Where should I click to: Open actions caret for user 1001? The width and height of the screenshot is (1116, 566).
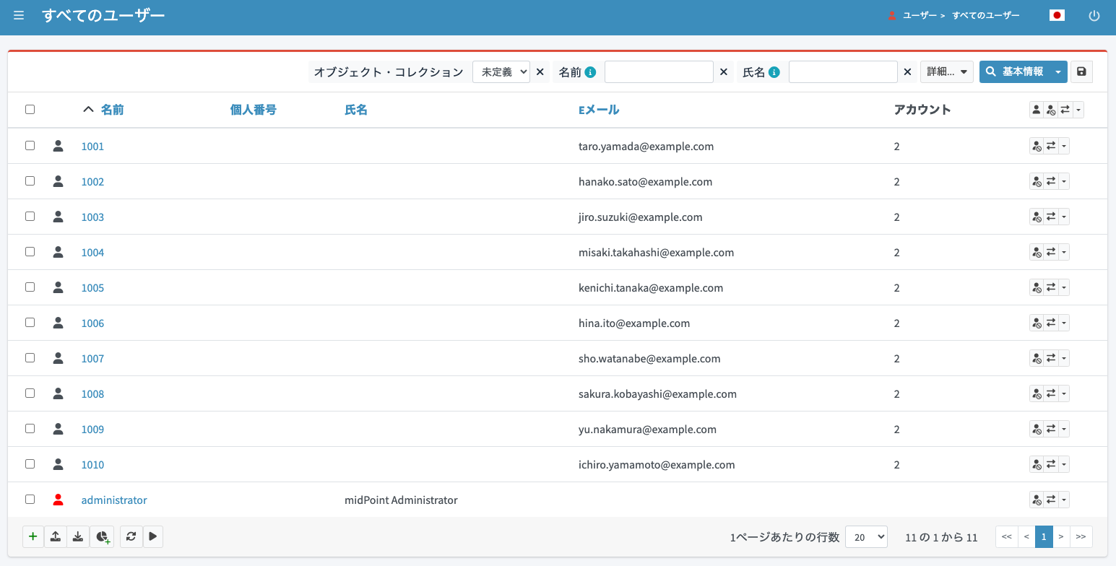[1064, 147]
